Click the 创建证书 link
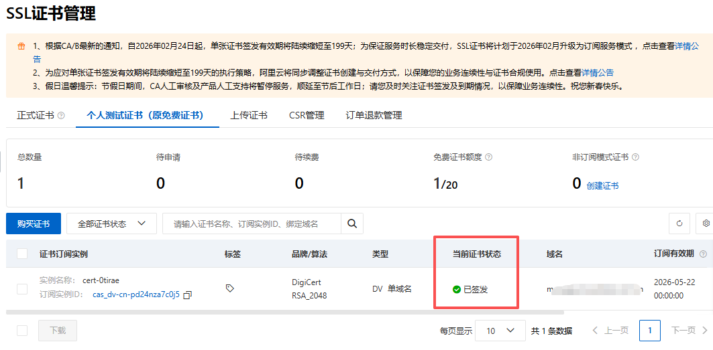 (602, 186)
